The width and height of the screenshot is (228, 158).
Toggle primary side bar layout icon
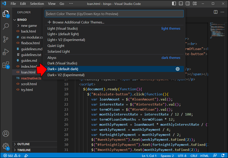(174, 3)
